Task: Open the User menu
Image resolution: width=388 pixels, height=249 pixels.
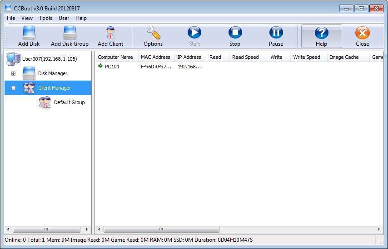Action: coord(64,18)
